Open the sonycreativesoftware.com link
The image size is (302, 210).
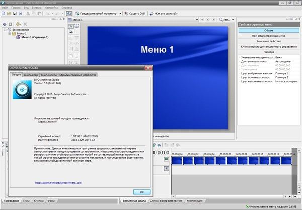click(x=58, y=182)
